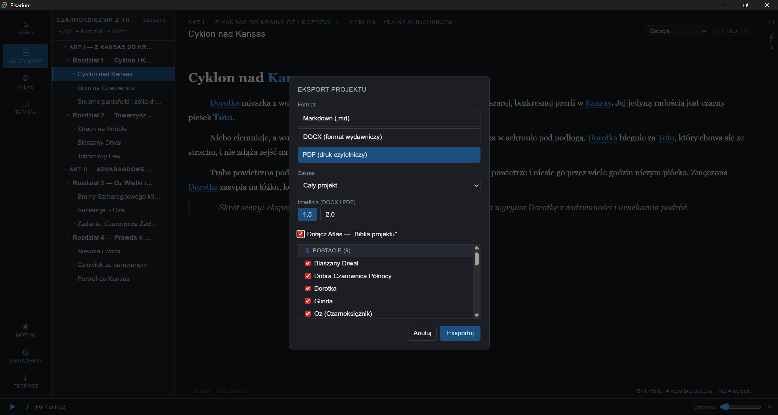
Task: Open scene Blaszany Drwal in tree
Action: coord(113,143)
